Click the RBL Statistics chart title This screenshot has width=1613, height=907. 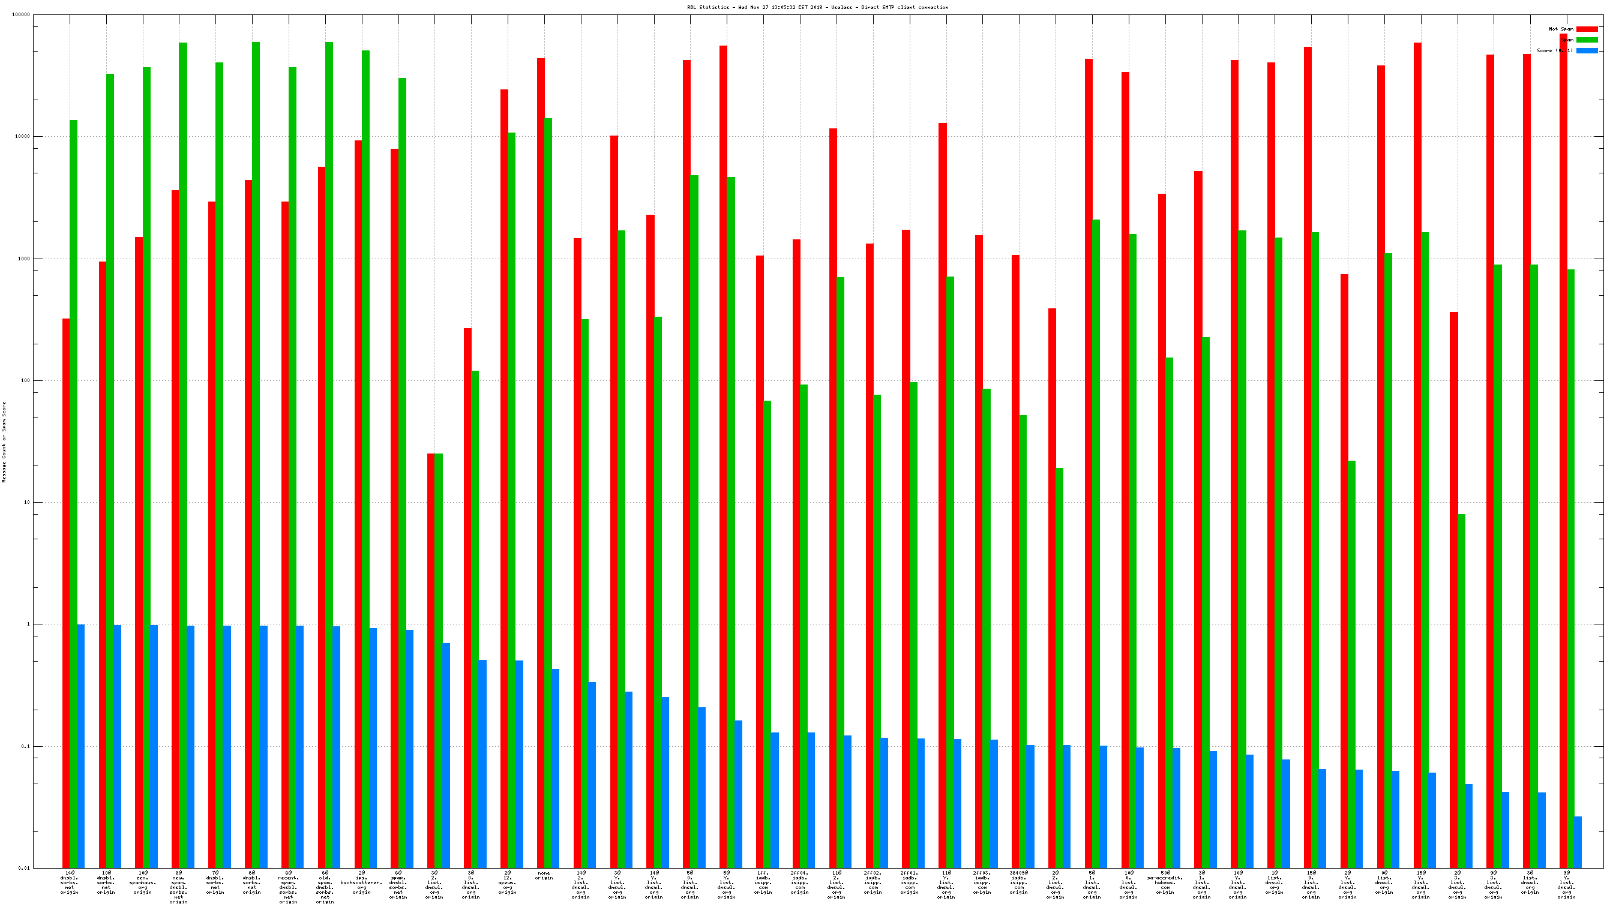point(817,8)
